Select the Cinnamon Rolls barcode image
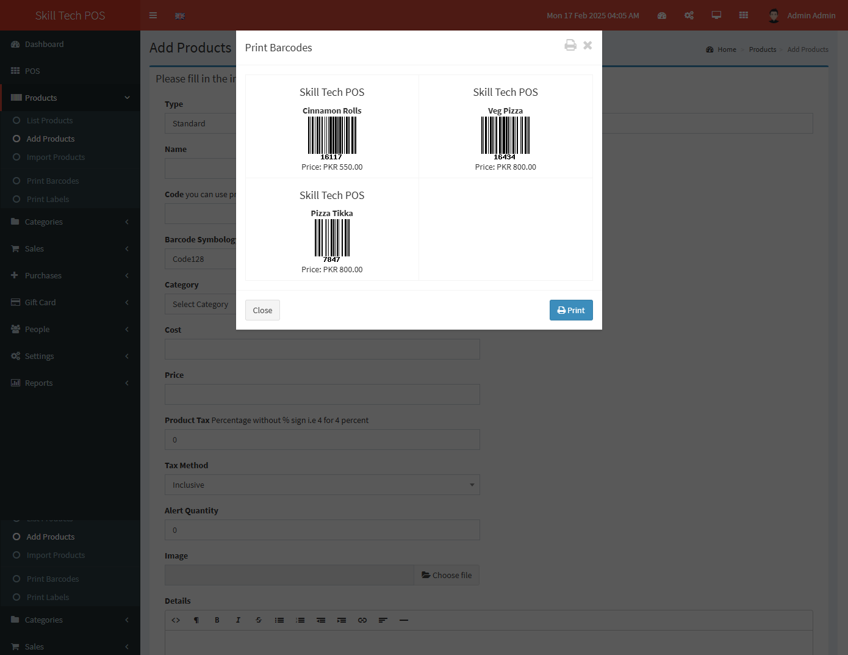 coord(332,136)
